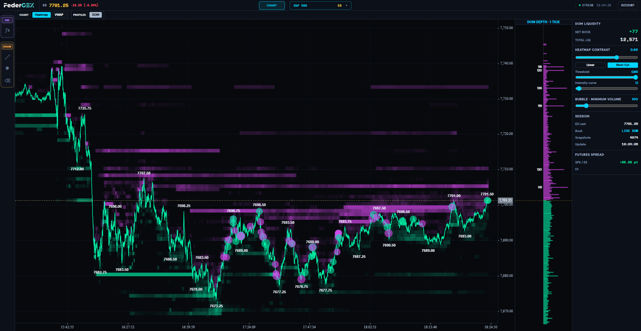Image resolution: width=641 pixels, height=331 pixels.
Task: Click the PROFILES group label
Action: coord(79,15)
